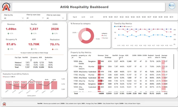Click the red down arrow under Realisation

[53, 49]
